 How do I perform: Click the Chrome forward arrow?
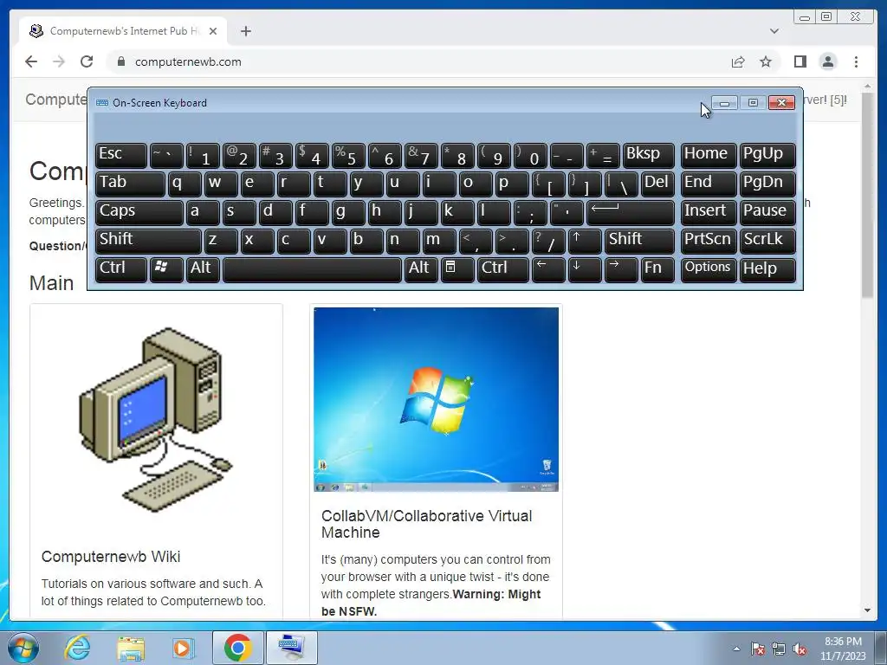59,61
